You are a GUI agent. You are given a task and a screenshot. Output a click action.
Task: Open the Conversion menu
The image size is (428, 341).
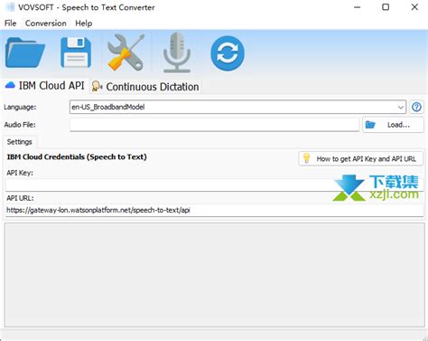(x=46, y=24)
